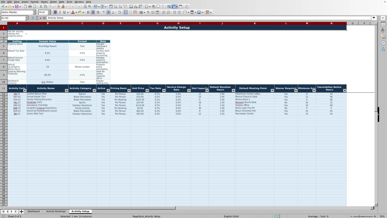Viewport: 387px width, 218px height.
Task: Adjust the zoom slider in status bar
Action: coord(363,216)
